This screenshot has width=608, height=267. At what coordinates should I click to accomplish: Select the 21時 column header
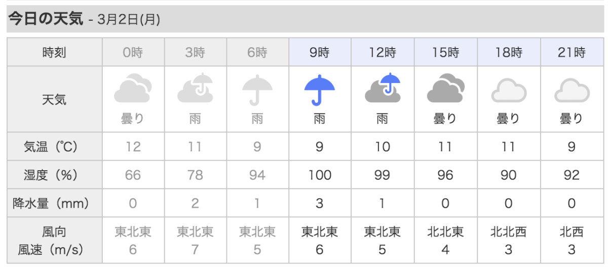[572, 52]
